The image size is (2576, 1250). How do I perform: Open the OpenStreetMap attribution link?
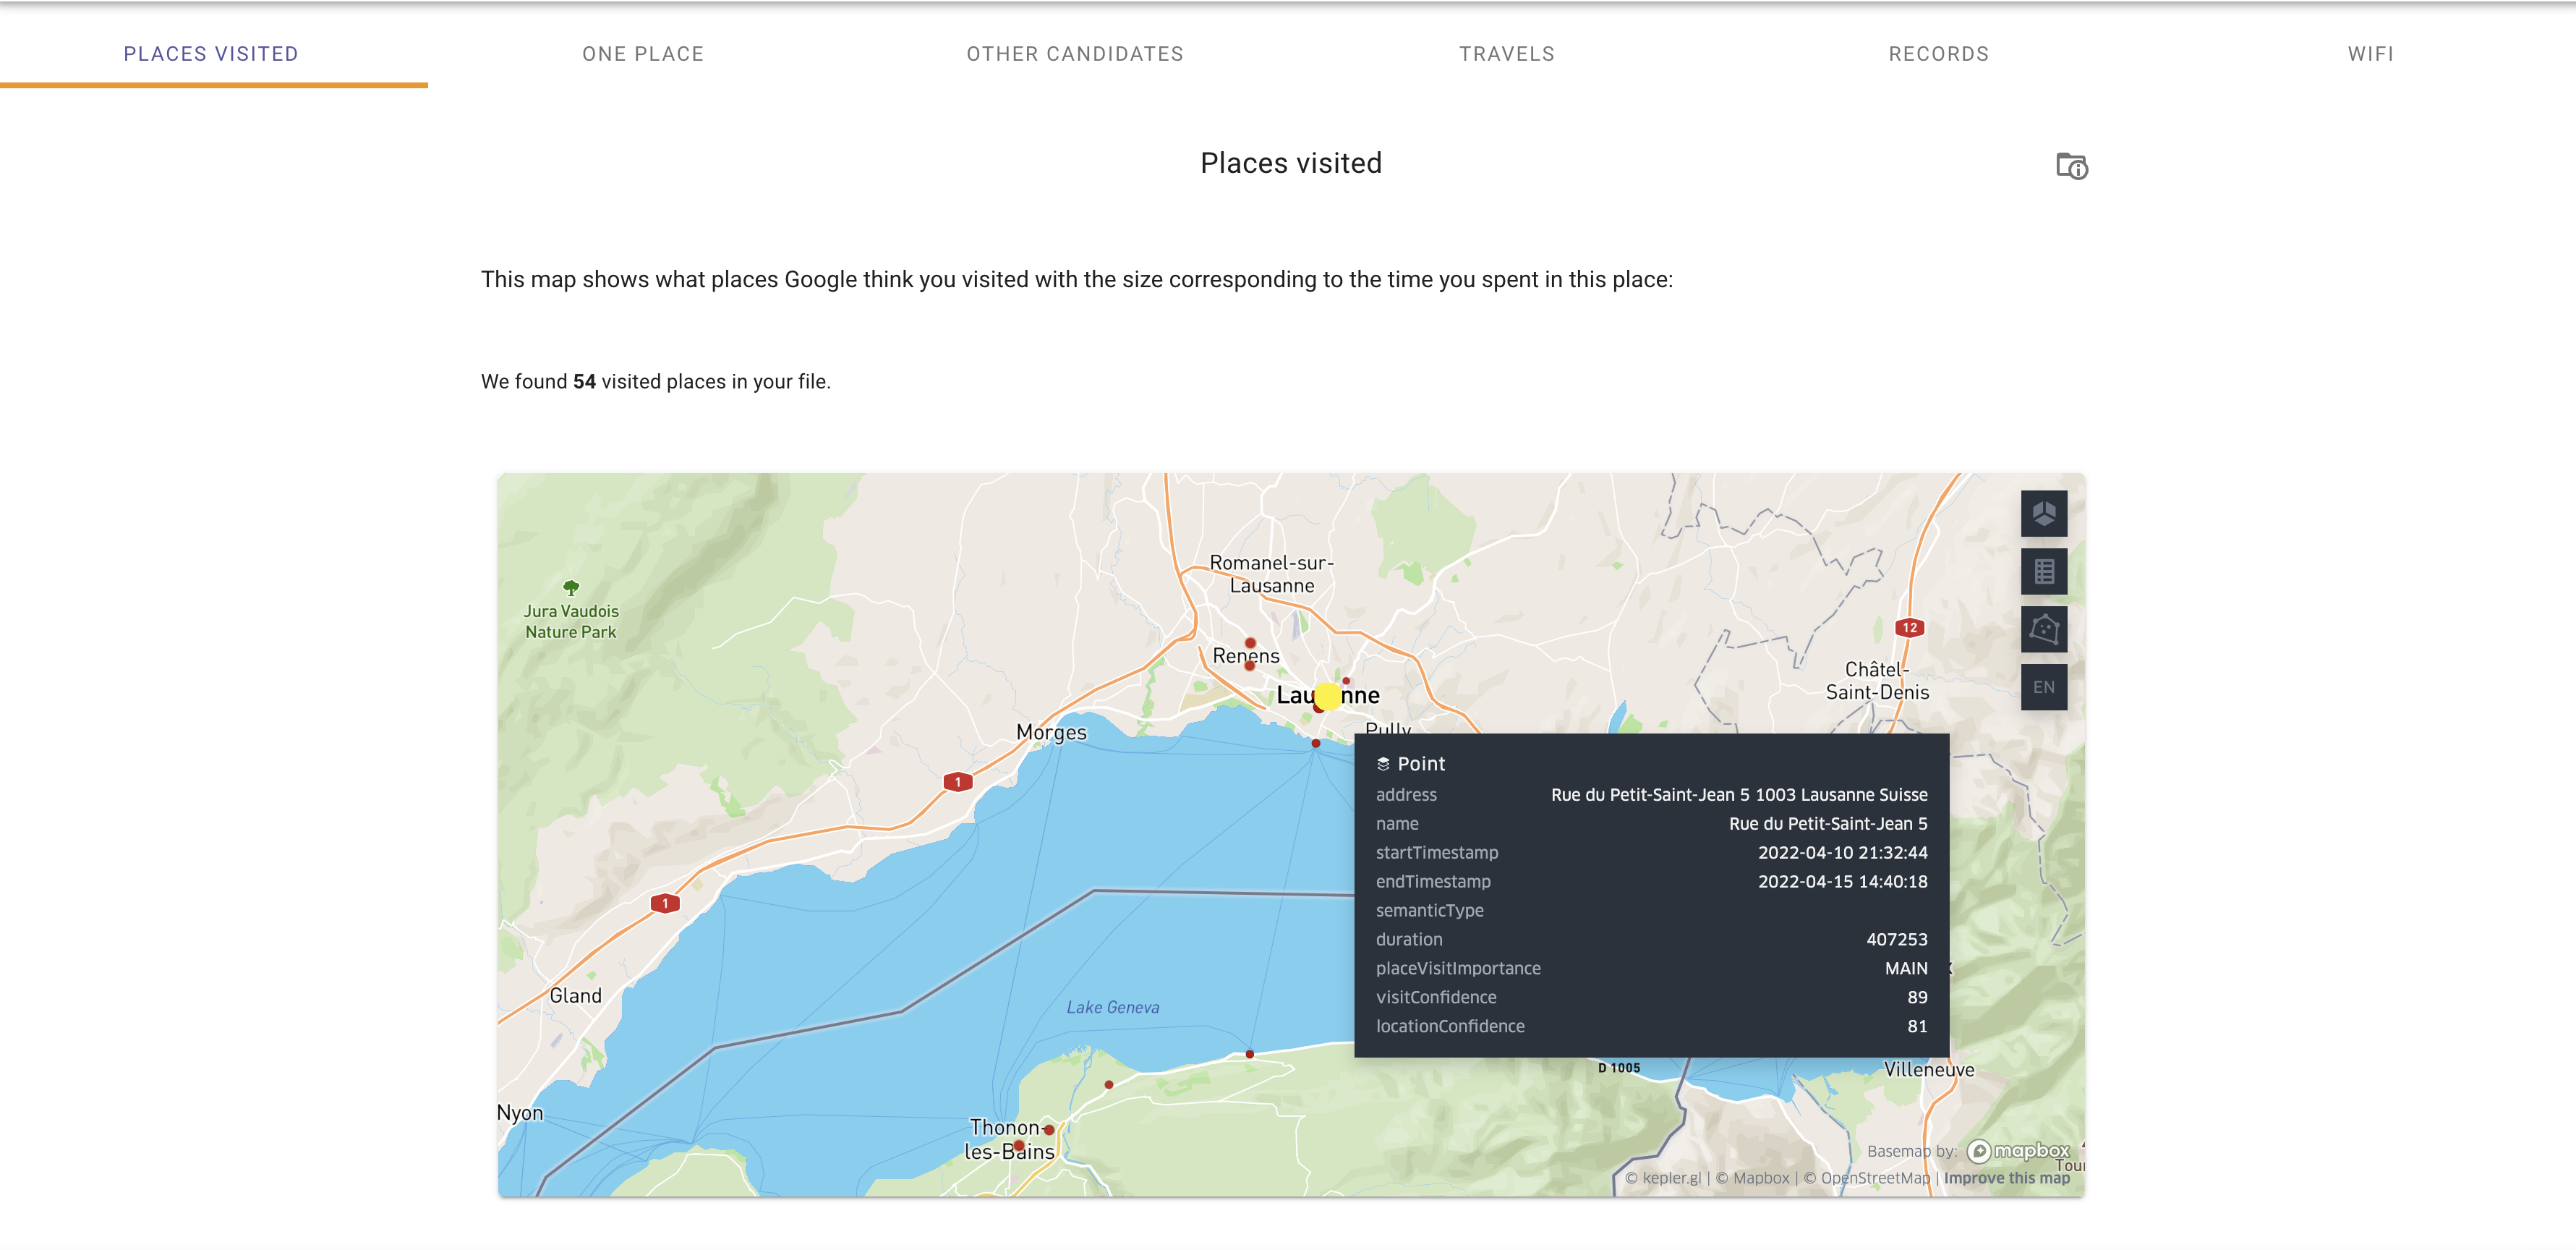tap(1866, 1178)
